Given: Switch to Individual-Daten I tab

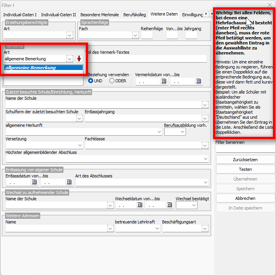Looking at the screenshot, I should [x=20, y=15].
